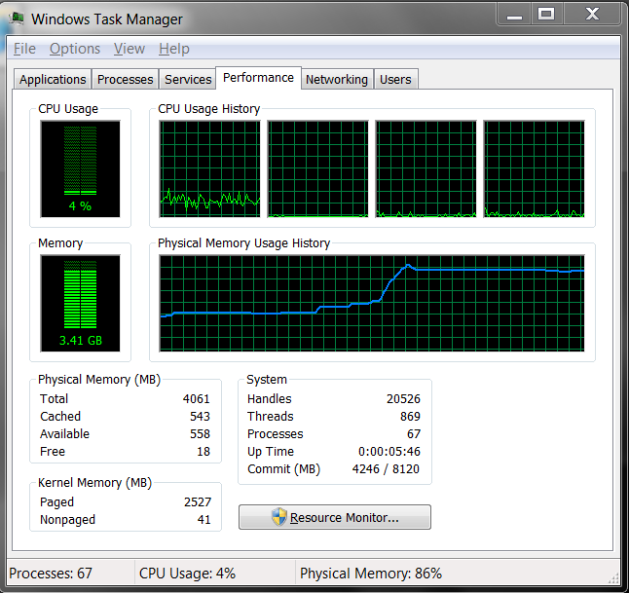This screenshot has height=593, width=629.
Task: Click the Paged kernel memory value 2527
Action: click(x=198, y=502)
